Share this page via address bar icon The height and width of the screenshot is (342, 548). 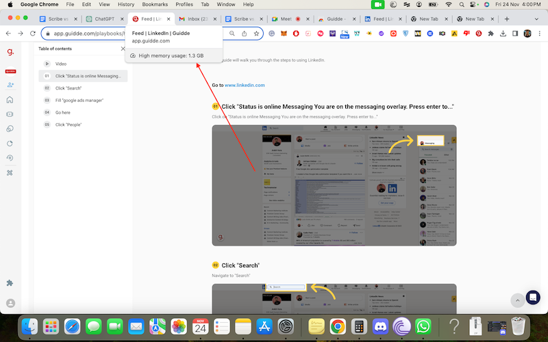pos(245,34)
